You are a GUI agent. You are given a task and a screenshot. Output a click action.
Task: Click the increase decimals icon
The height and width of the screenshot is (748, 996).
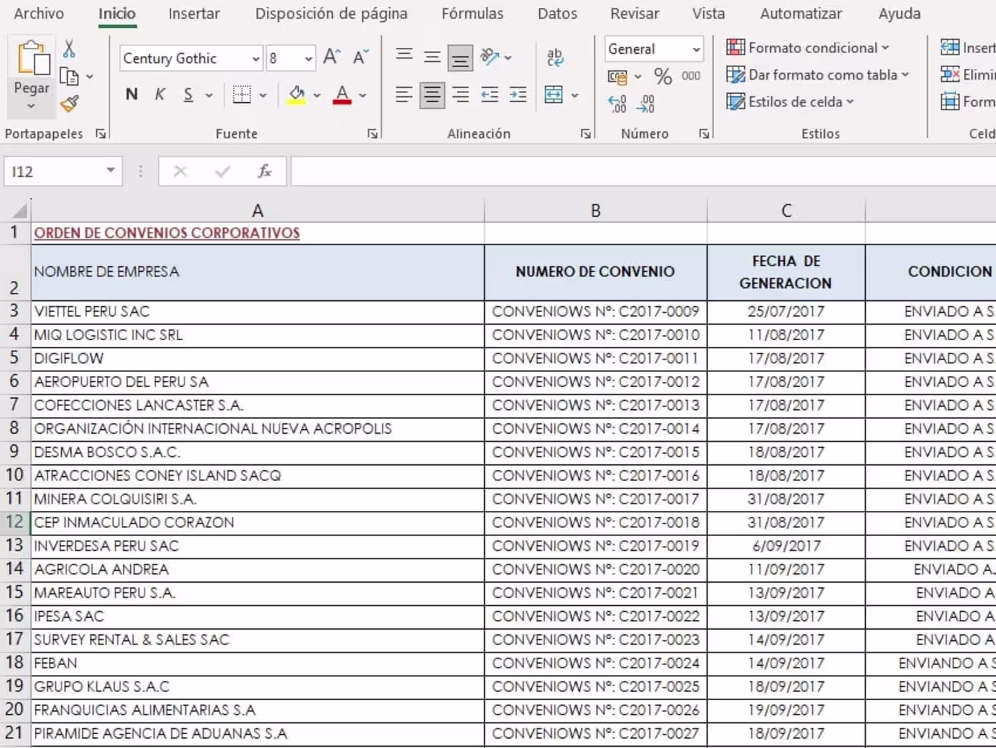pos(617,104)
